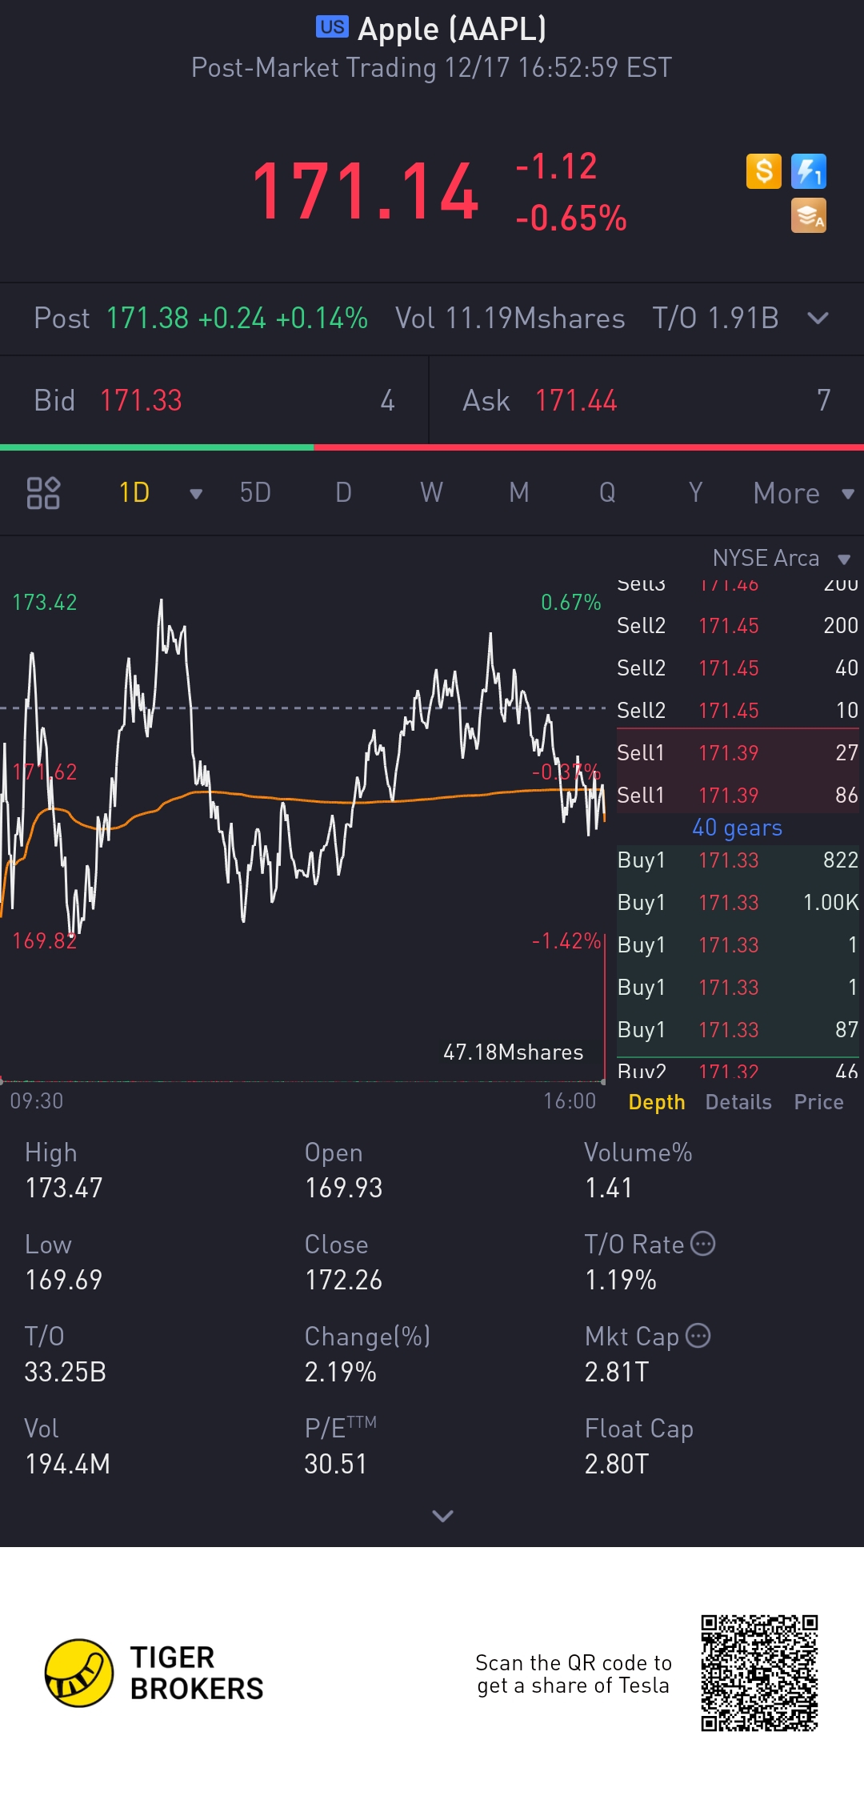864x1800 pixels.
Task: Open Mkt Cap info icon
Action: coord(698,1336)
